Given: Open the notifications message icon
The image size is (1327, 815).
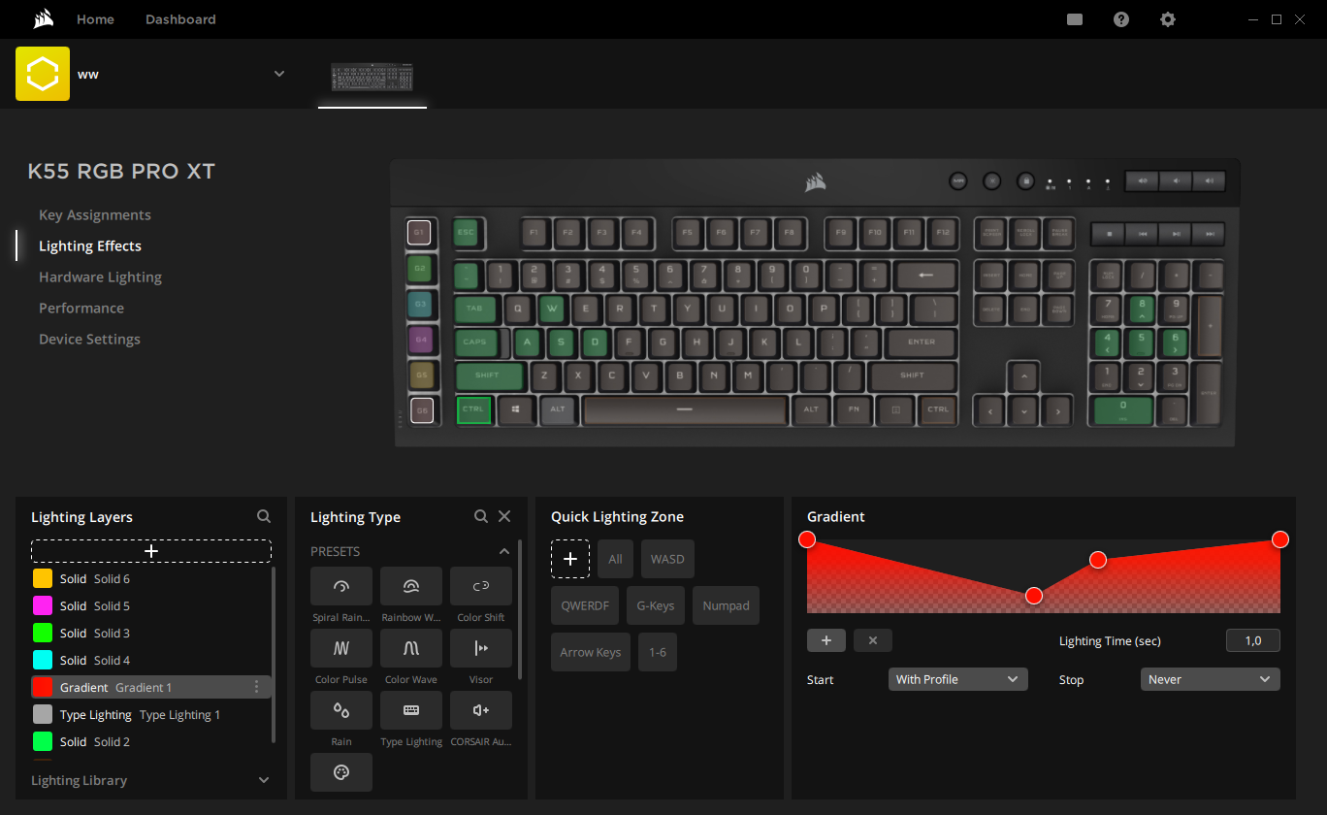Looking at the screenshot, I should tap(1075, 19).
